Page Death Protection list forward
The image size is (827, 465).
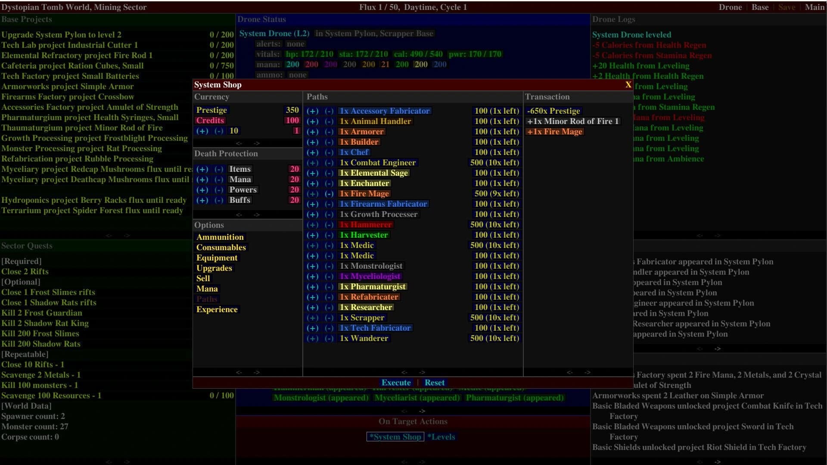point(257,215)
